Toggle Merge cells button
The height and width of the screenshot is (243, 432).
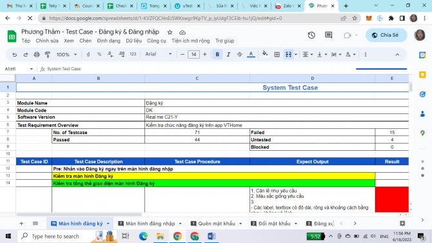(288, 55)
